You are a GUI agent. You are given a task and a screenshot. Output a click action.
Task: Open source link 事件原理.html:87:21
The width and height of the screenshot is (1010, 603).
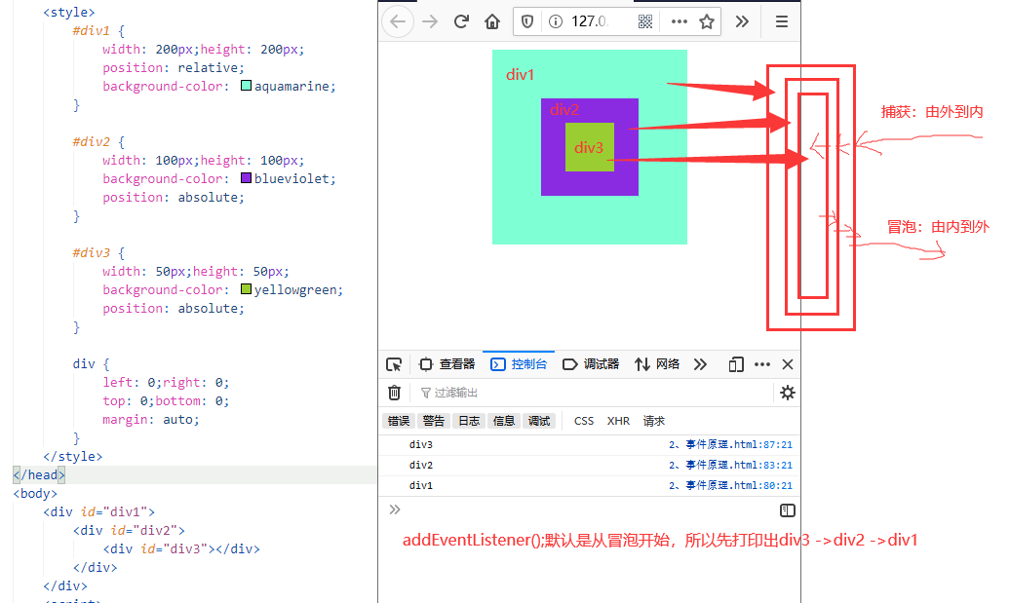tap(730, 444)
